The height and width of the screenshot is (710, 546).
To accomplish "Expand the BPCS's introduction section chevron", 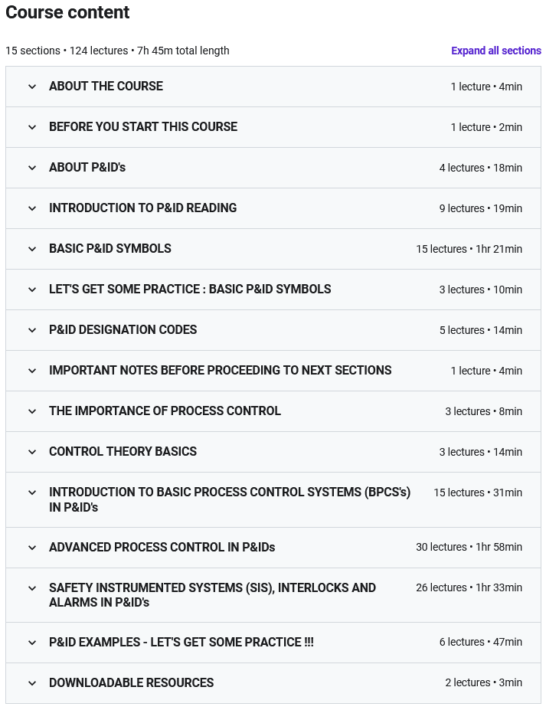I will coord(32,492).
